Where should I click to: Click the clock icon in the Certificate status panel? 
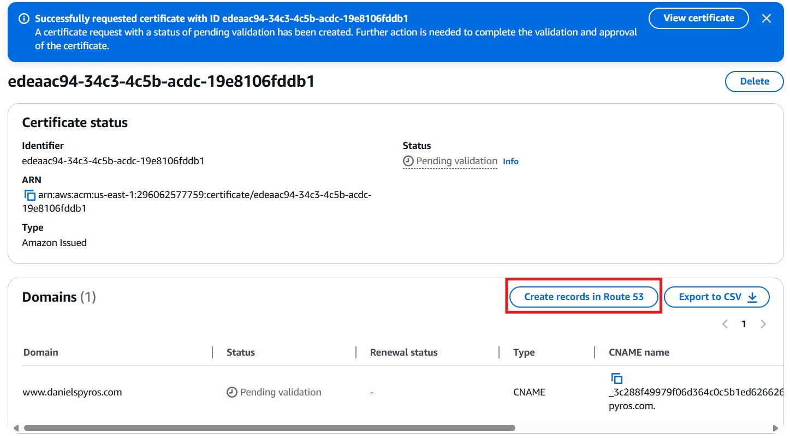pyautogui.click(x=408, y=161)
